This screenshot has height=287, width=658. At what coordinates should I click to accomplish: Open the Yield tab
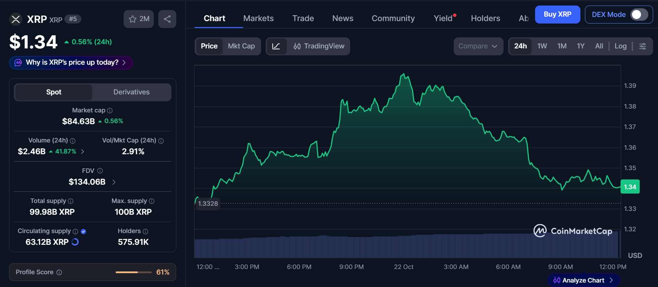click(443, 18)
